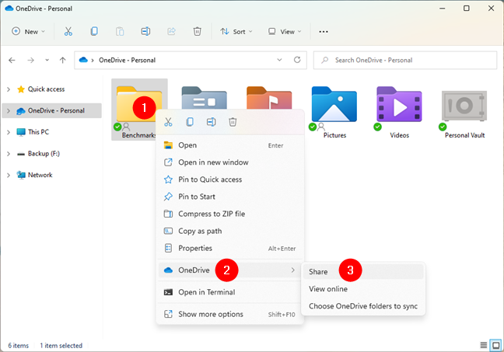Image resolution: width=504 pixels, height=352 pixels.
Task: Click the Cut icon in the top toolbar
Action: coord(68,32)
